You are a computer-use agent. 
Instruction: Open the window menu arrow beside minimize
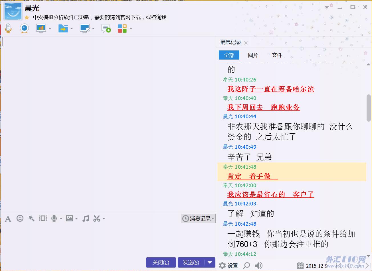[327, 7]
